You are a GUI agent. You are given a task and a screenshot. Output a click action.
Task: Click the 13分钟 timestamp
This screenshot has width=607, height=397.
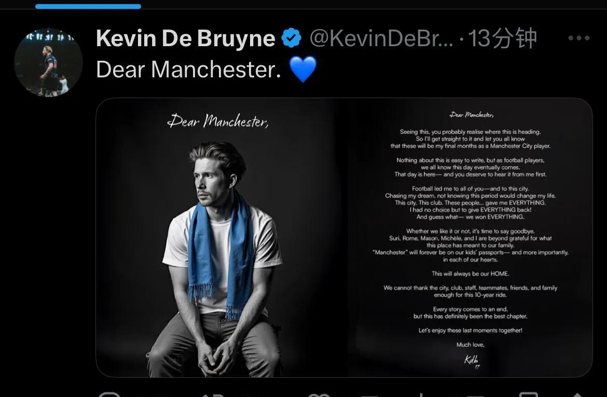click(502, 38)
